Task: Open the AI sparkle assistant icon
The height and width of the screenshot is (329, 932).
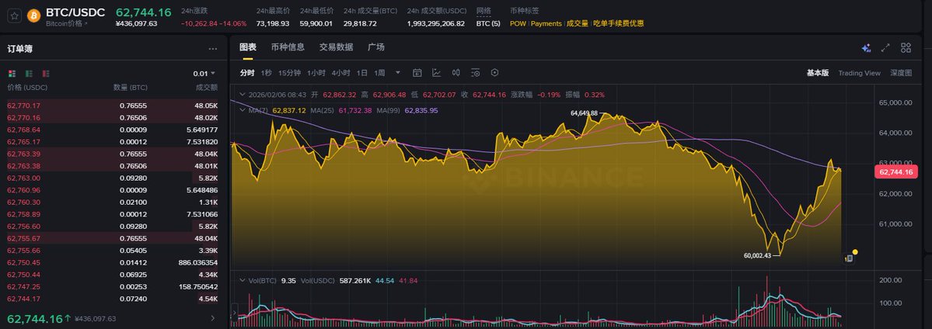Action: tap(866, 48)
